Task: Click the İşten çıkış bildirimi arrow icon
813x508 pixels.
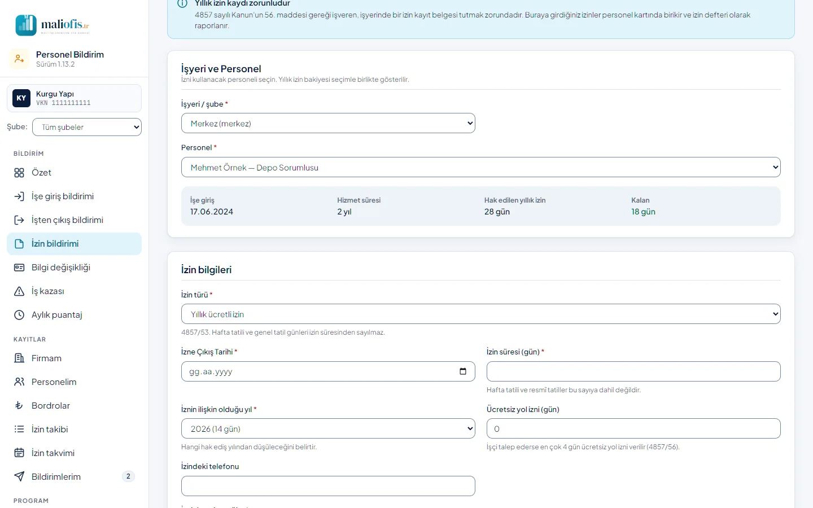Action: tap(19, 220)
